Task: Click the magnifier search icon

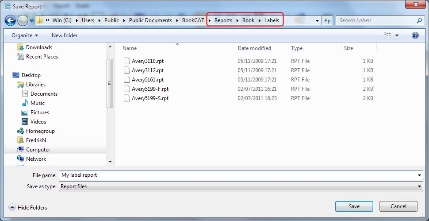Action: tap(419, 20)
